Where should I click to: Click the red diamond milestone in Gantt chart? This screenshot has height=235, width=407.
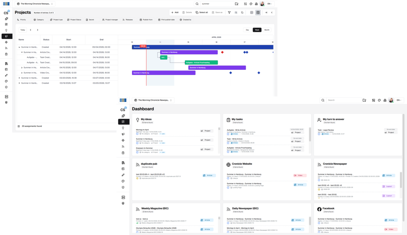222,52
